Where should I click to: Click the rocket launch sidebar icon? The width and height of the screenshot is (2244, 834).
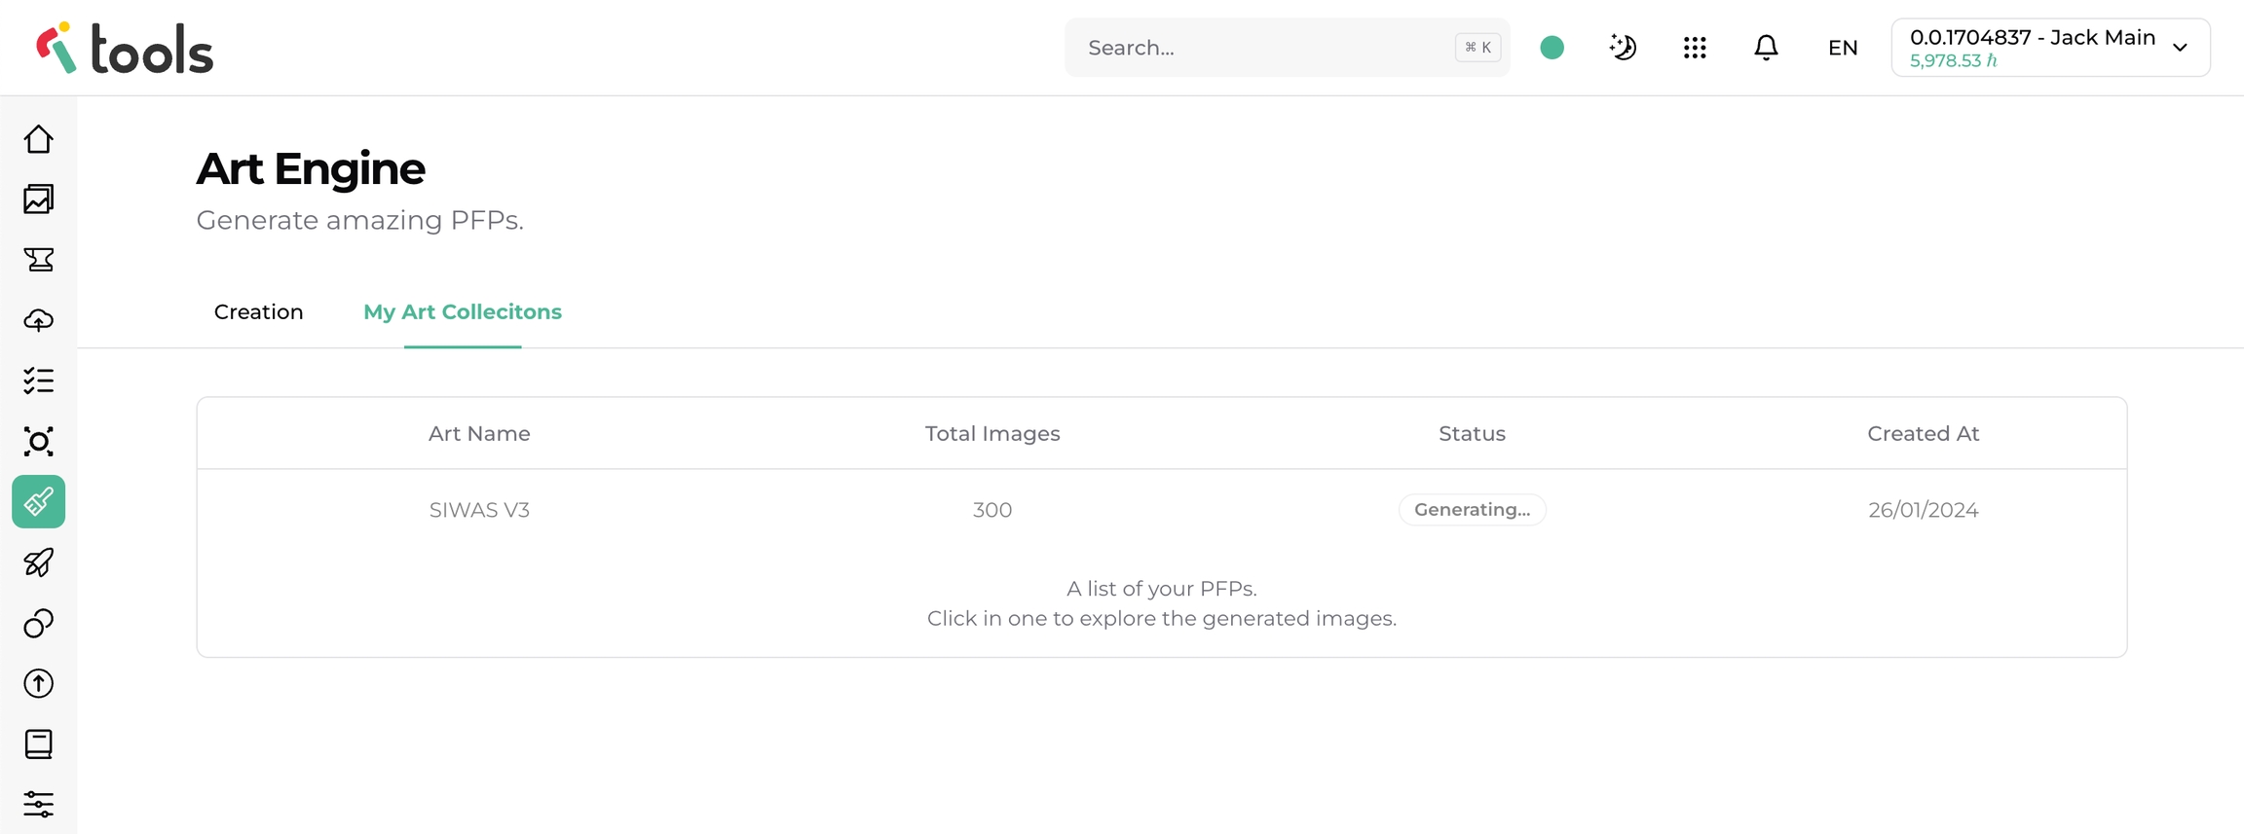[39, 562]
